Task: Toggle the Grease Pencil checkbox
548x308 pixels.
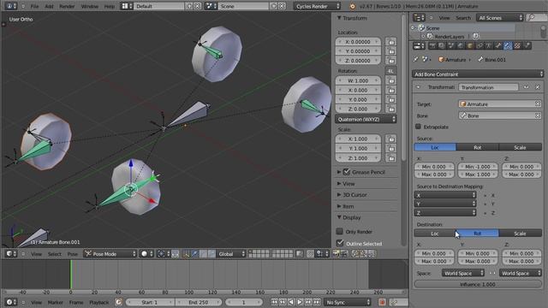Action: (x=347, y=172)
